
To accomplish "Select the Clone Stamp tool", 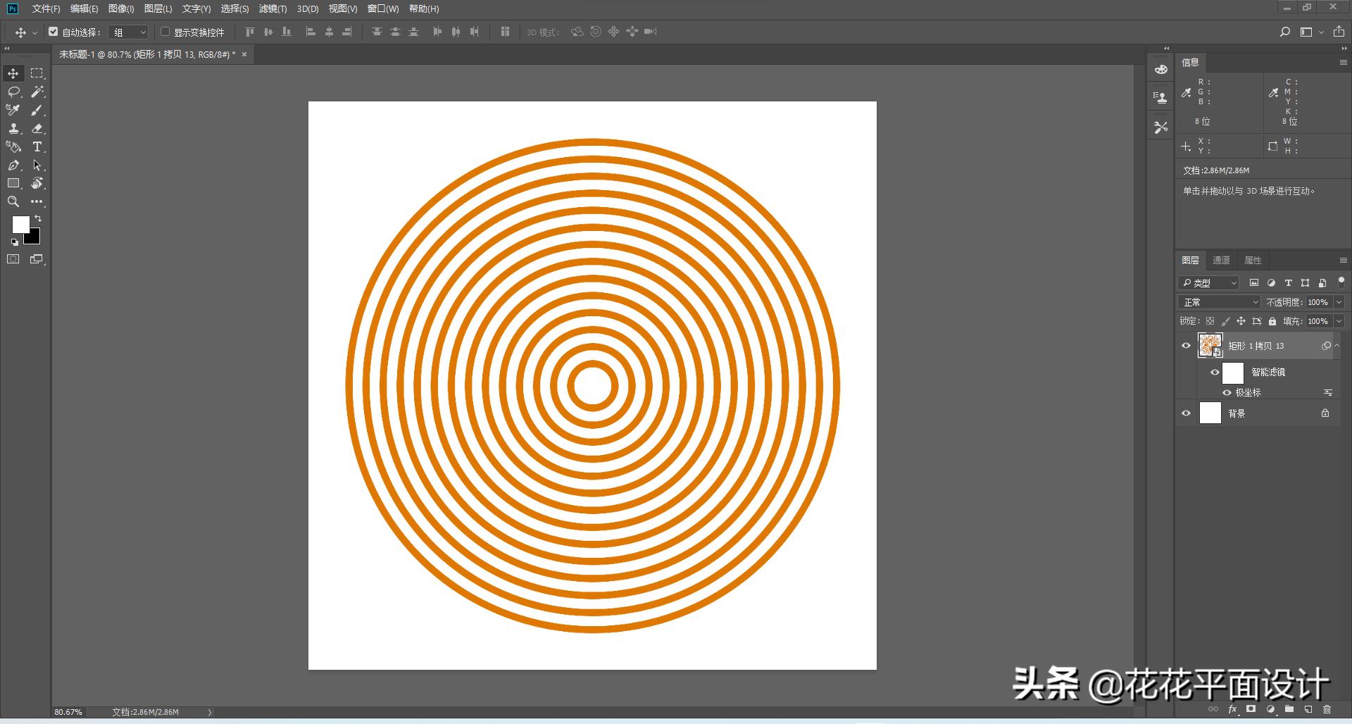I will click(13, 128).
